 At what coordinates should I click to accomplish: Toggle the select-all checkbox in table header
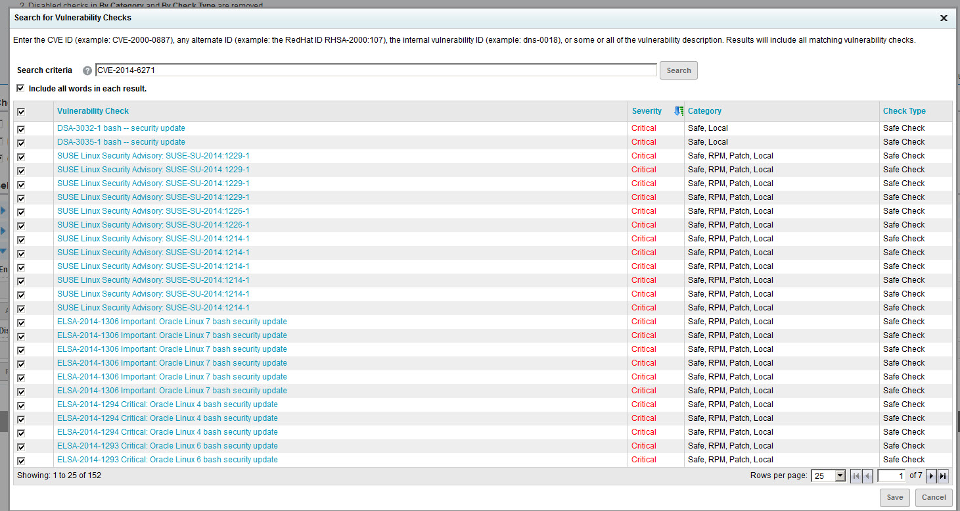pyautogui.click(x=21, y=112)
